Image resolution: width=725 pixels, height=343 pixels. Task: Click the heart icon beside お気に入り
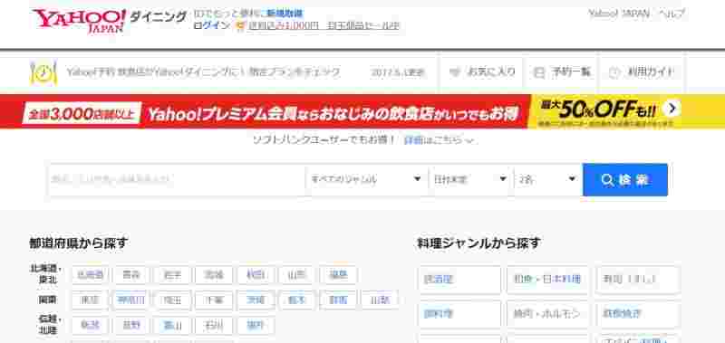[455, 72]
